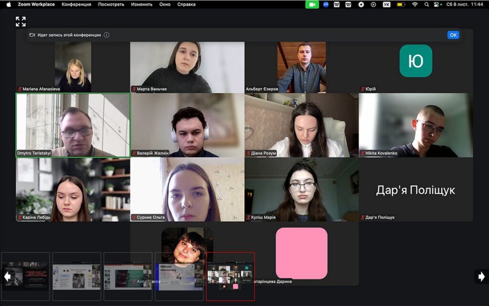Open the Wi-Fi status menu
Screen dimensions: 489x306
[415, 4]
